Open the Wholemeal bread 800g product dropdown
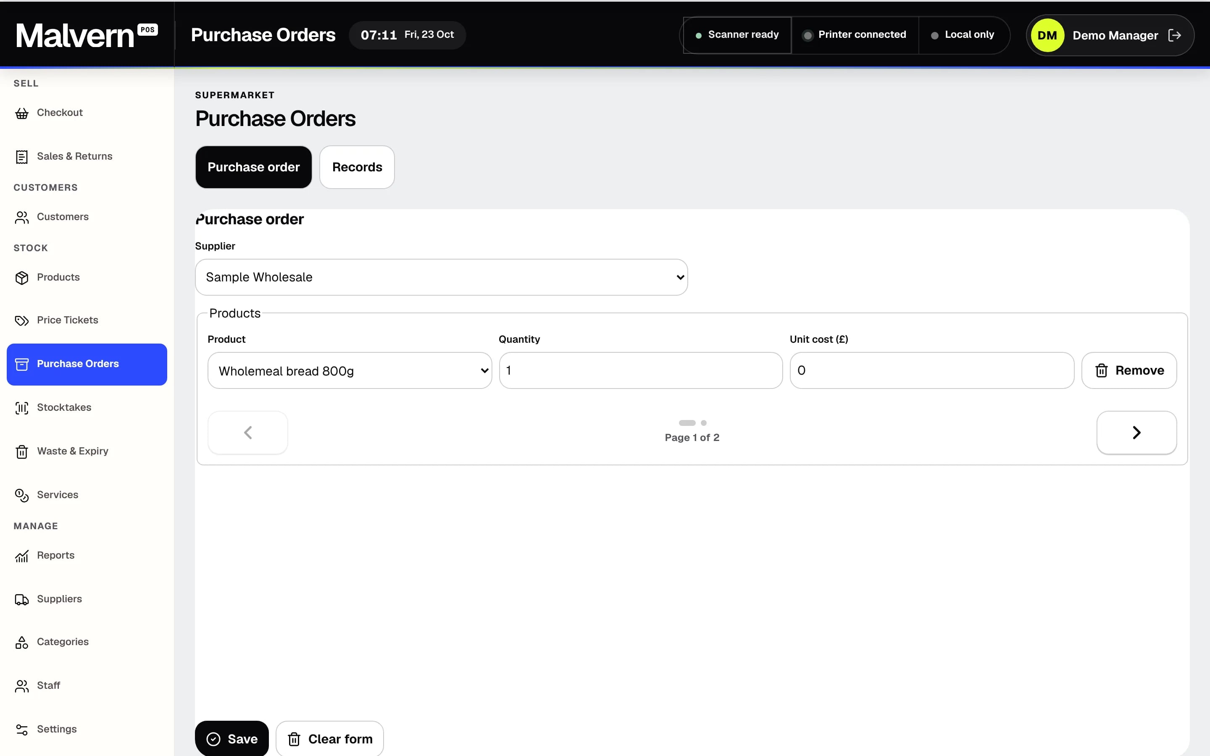 tap(350, 370)
